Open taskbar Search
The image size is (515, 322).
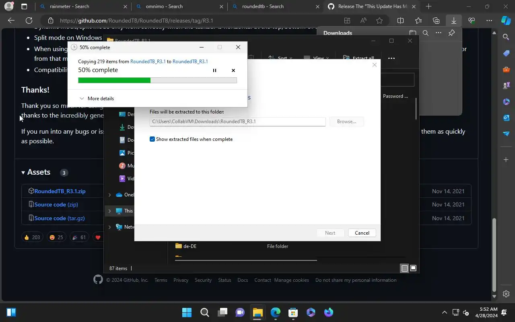coord(204,312)
